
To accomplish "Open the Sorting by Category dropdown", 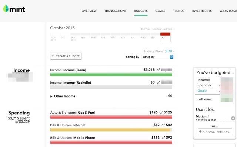I will tap(157, 57).
